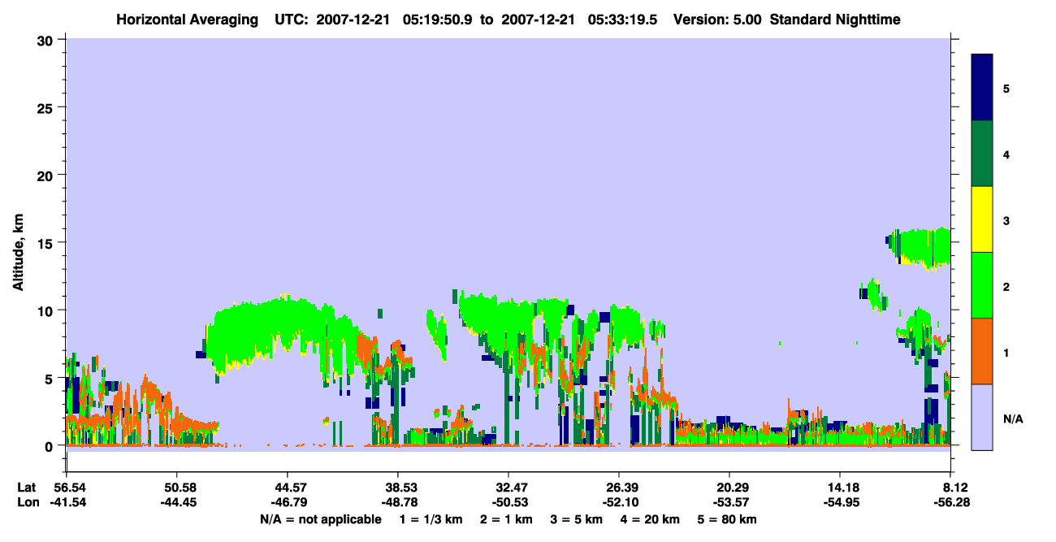
Task: Click longitude value -56.28
Action: point(950,502)
